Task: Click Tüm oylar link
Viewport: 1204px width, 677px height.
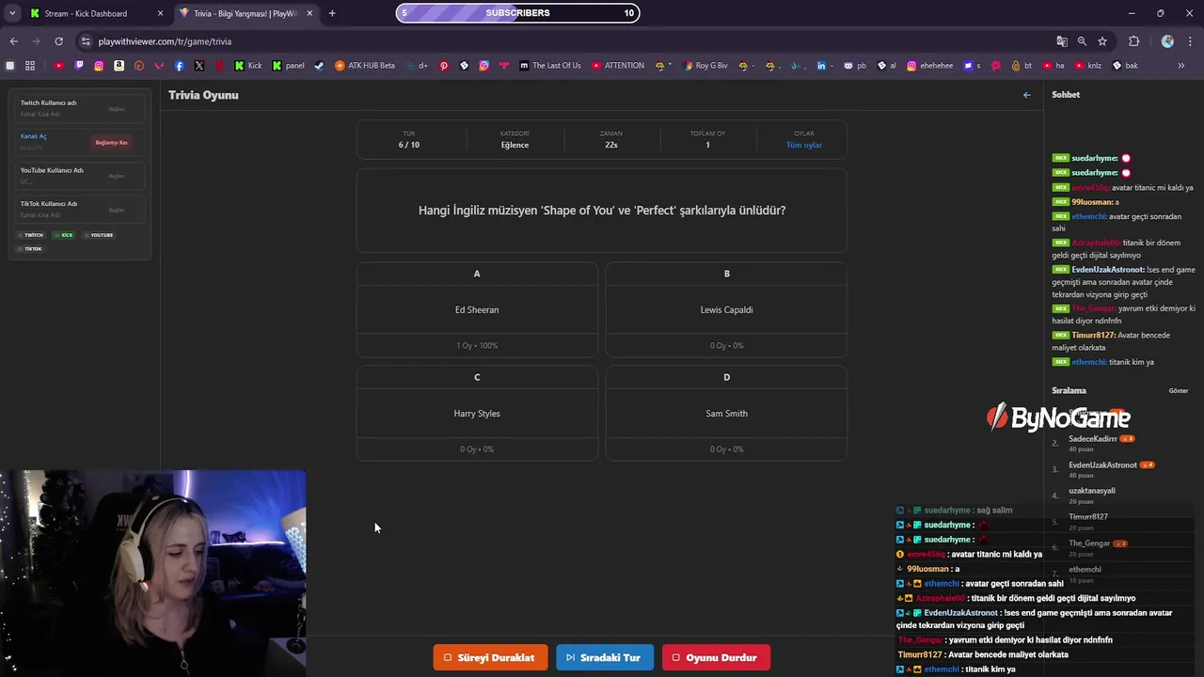Action: [x=804, y=145]
